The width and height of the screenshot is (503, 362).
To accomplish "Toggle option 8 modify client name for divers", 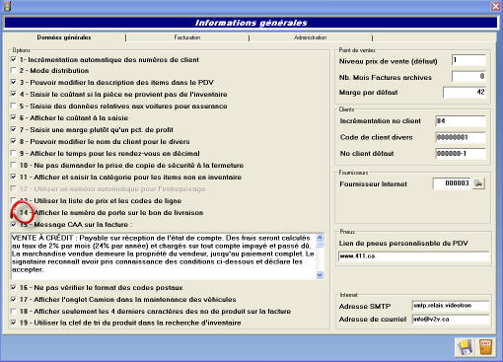I will point(14,141).
